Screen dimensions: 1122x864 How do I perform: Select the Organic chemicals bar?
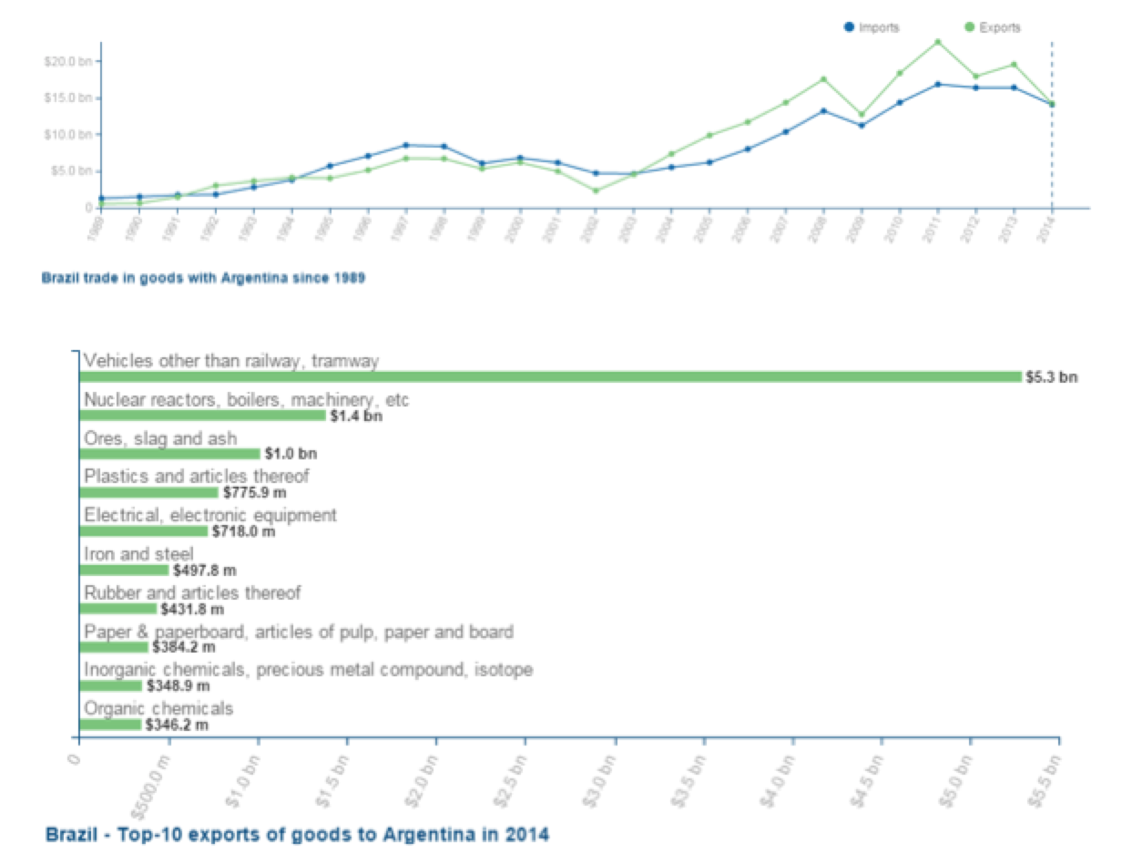[x=110, y=725]
